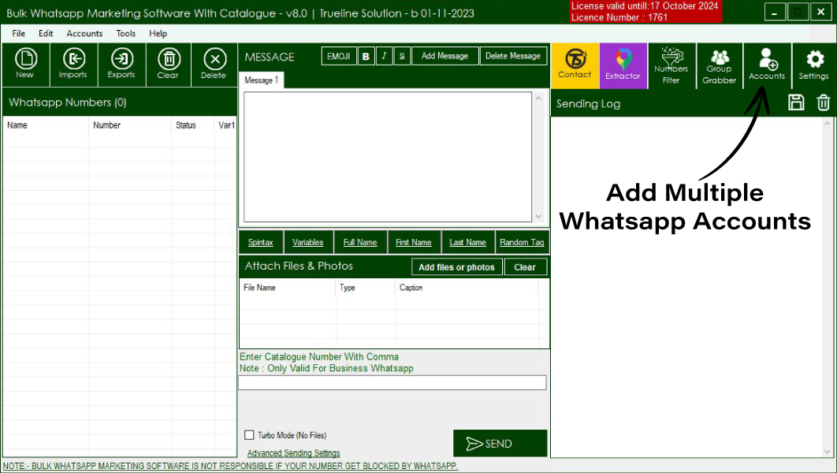Open the File menu

coord(19,33)
